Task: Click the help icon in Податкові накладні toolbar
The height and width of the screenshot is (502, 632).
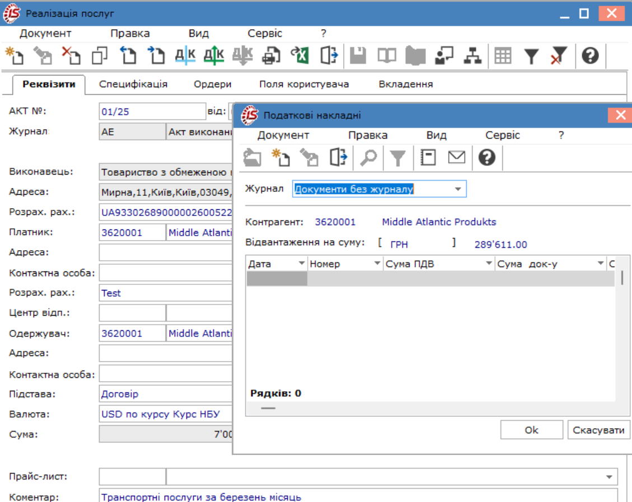Action: click(x=486, y=157)
